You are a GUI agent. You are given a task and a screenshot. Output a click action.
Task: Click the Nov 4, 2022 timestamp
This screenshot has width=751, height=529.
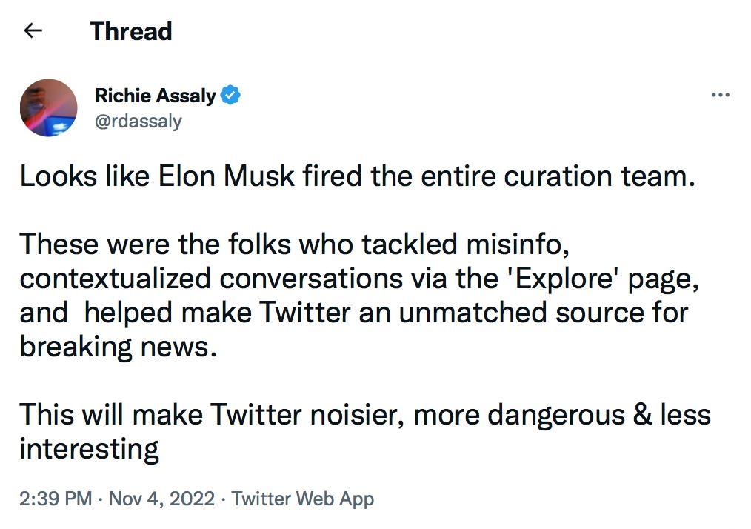click(x=160, y=499)
